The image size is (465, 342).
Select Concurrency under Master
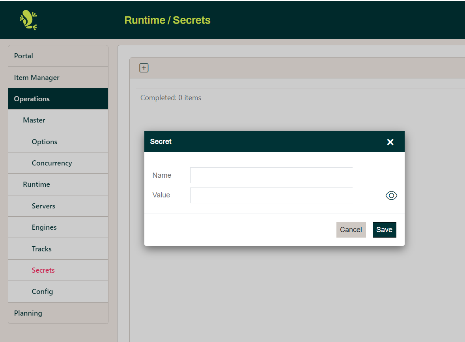(x=52, y=163)
